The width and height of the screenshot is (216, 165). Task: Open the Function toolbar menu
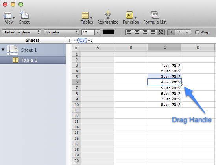(x=131, y=18)
